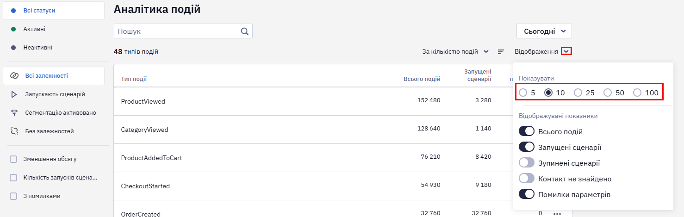Check the Кількість запусків сценаріїв checkbox

pyautogui.click(x=14, y=178)
